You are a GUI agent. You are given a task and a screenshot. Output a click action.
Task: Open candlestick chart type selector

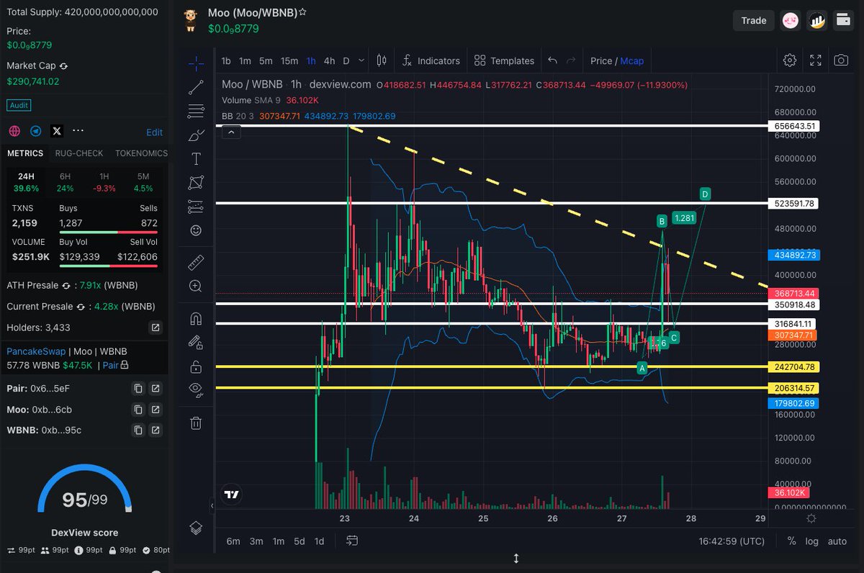pyautogui.click(x=382, y=60)
